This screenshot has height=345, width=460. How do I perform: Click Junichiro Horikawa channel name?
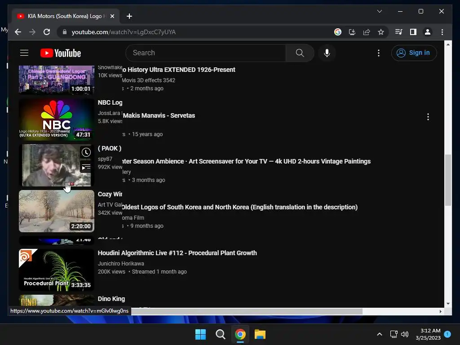coord(121,263)
